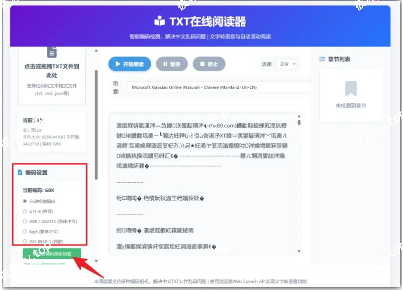Viewport: 403px width, 291px height.
Task: Click the book reader logo in the header
Action: (x=159, y=20)
